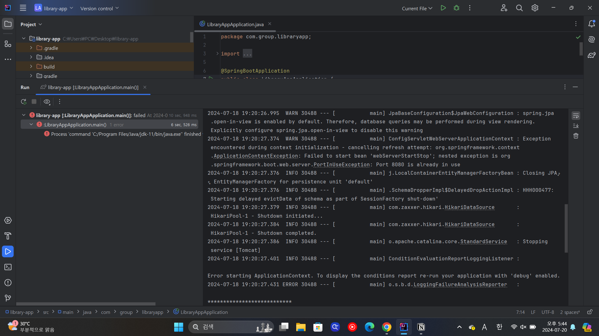Expand the .idea folder

tap(31, 57)
